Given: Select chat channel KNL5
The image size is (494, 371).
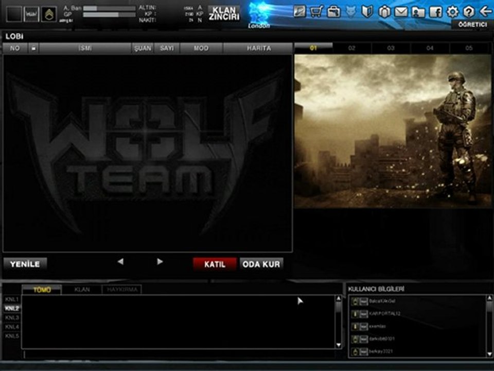Looking at the screenshot, I should pyautogui.click(x=12, y=336).
